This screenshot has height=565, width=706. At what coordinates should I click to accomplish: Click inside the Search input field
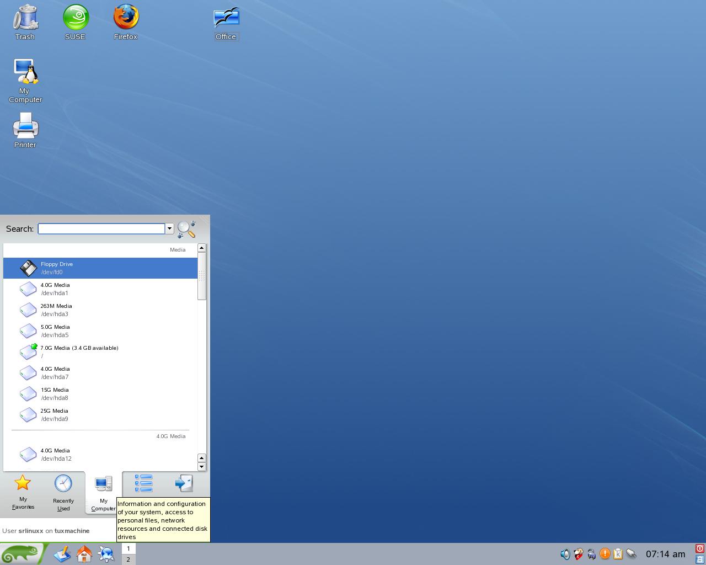point(101,228)
